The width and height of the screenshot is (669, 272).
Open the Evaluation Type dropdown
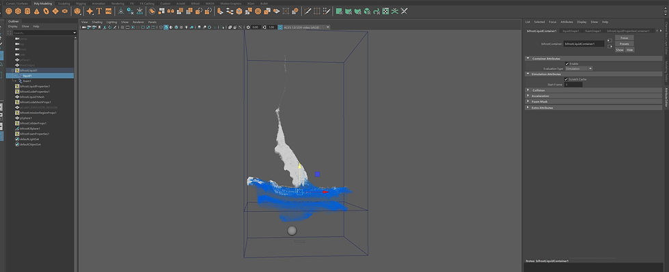579,69
